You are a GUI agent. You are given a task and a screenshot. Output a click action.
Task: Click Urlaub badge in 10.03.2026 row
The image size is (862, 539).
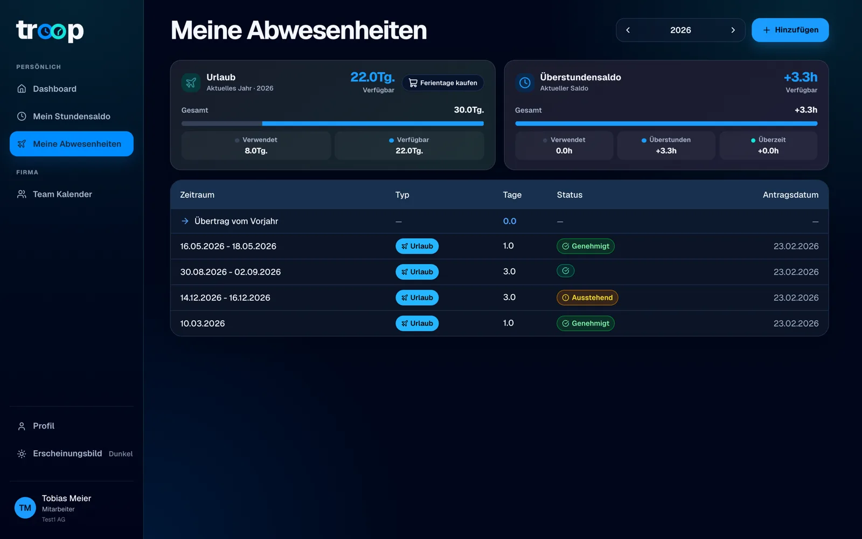[417, 323]
